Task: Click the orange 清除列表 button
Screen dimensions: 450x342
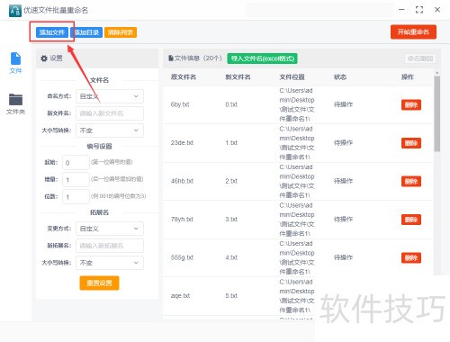Action: [121, 32]
